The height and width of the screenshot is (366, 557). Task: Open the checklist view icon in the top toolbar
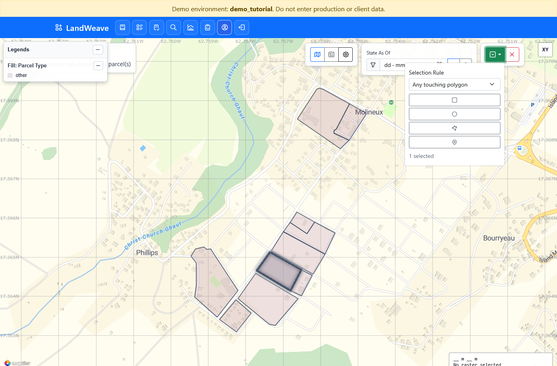(x=140, y=28)
